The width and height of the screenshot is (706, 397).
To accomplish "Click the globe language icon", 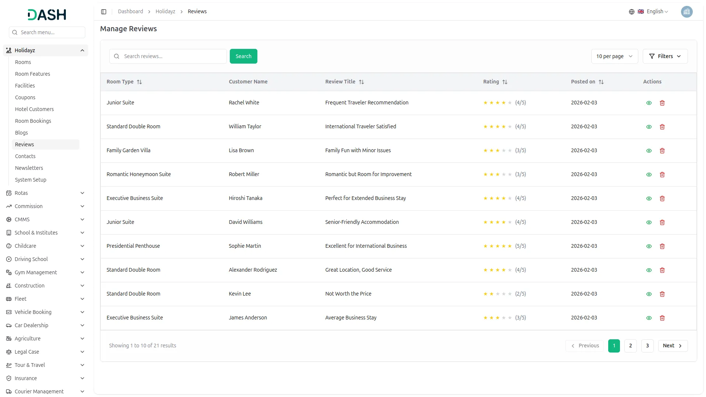I will click(x=632, y=12).
